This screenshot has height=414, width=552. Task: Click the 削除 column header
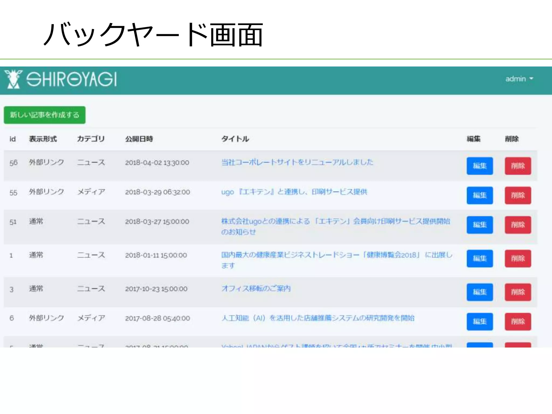[x=512, y=139]
